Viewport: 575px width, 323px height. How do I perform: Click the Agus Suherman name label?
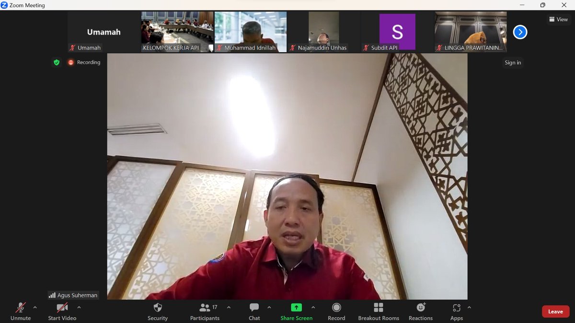pos(77,295)
